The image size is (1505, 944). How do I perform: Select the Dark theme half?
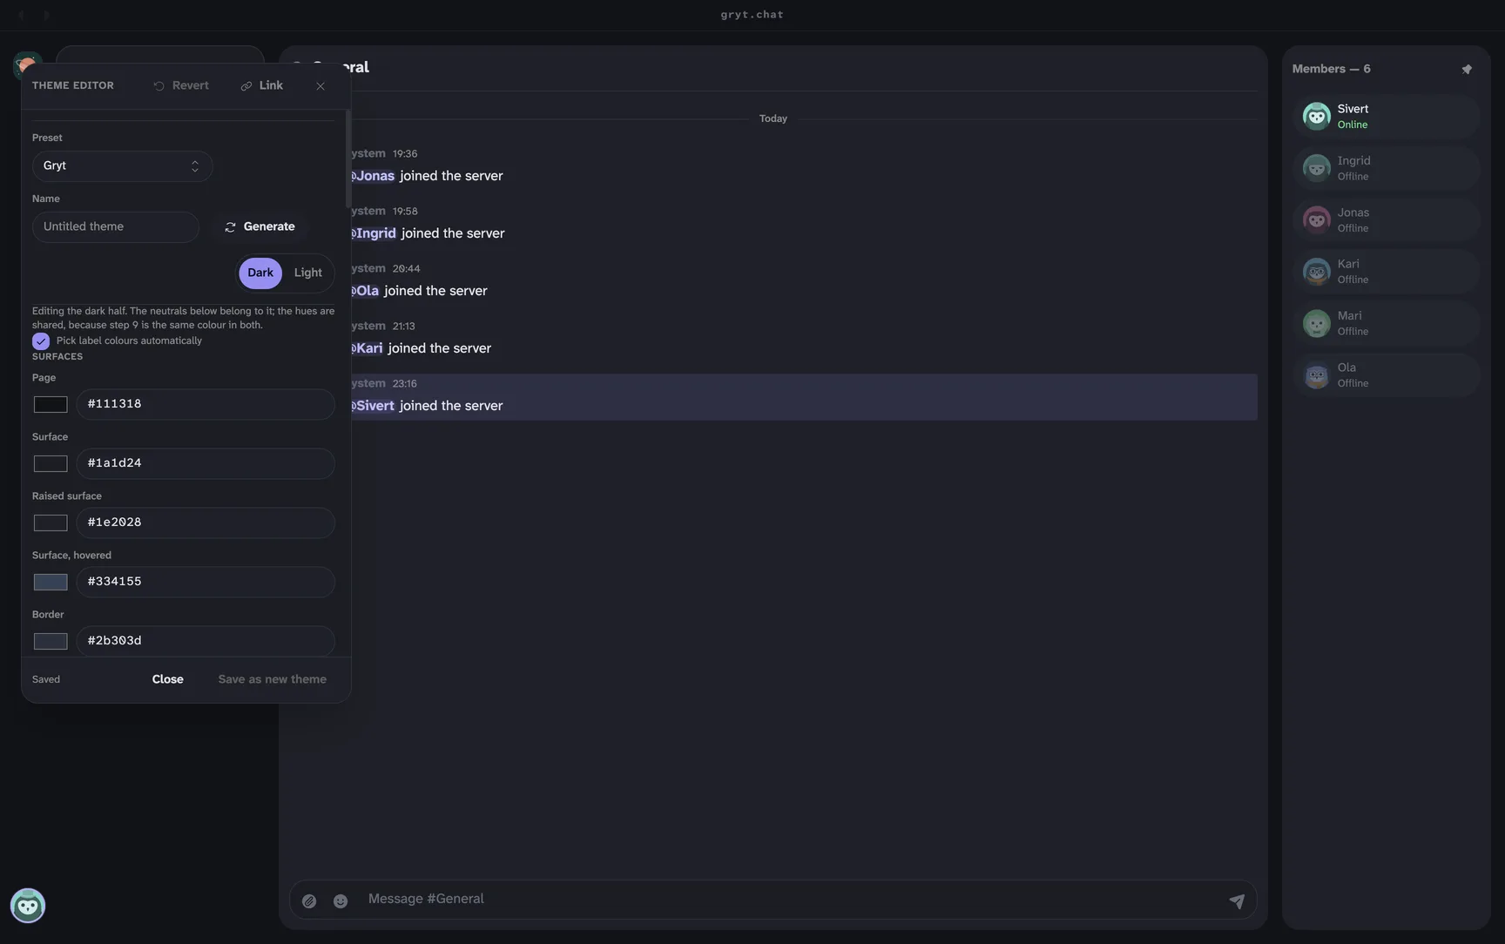coord(260,273)
